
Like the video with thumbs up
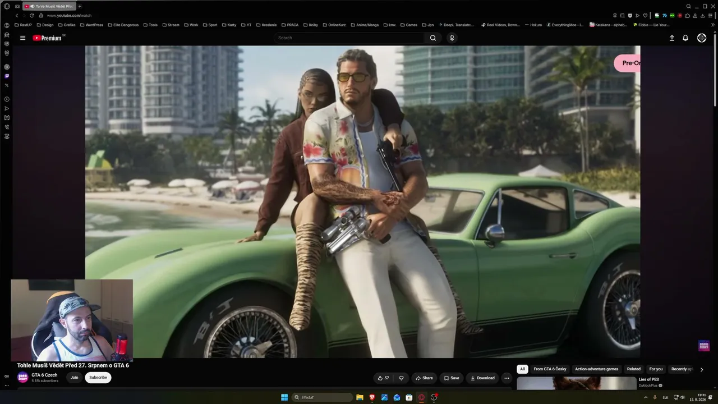[x=384, y=378]
